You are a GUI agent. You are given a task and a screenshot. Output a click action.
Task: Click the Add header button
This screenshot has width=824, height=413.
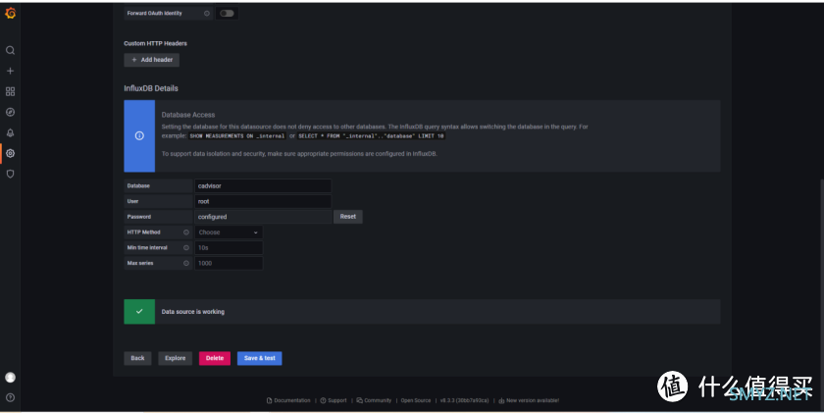[151, 60]
